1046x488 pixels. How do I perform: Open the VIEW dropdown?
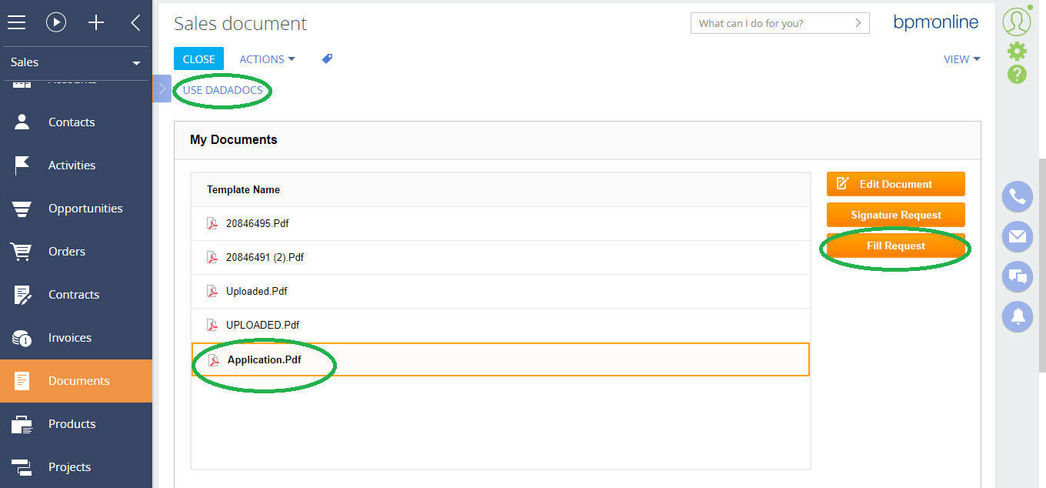coord(961,59)
